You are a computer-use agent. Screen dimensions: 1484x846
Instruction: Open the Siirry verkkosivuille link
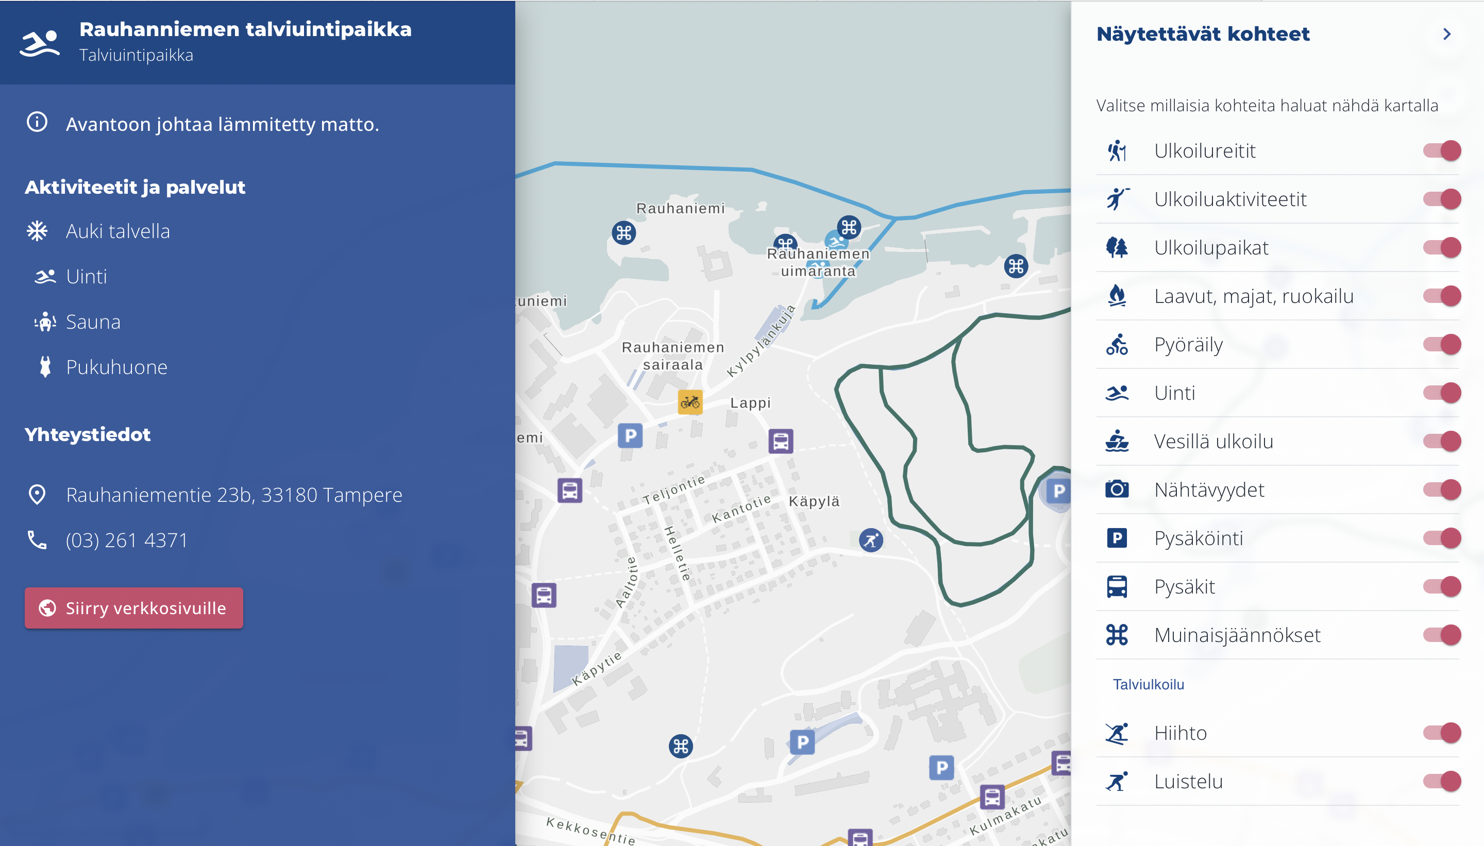click(133, 608)
